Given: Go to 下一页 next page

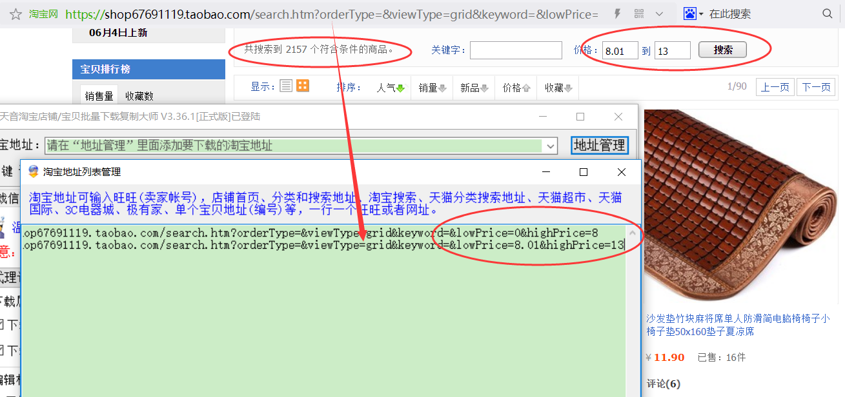Looking at the screenshot, I should coord(816,88).
